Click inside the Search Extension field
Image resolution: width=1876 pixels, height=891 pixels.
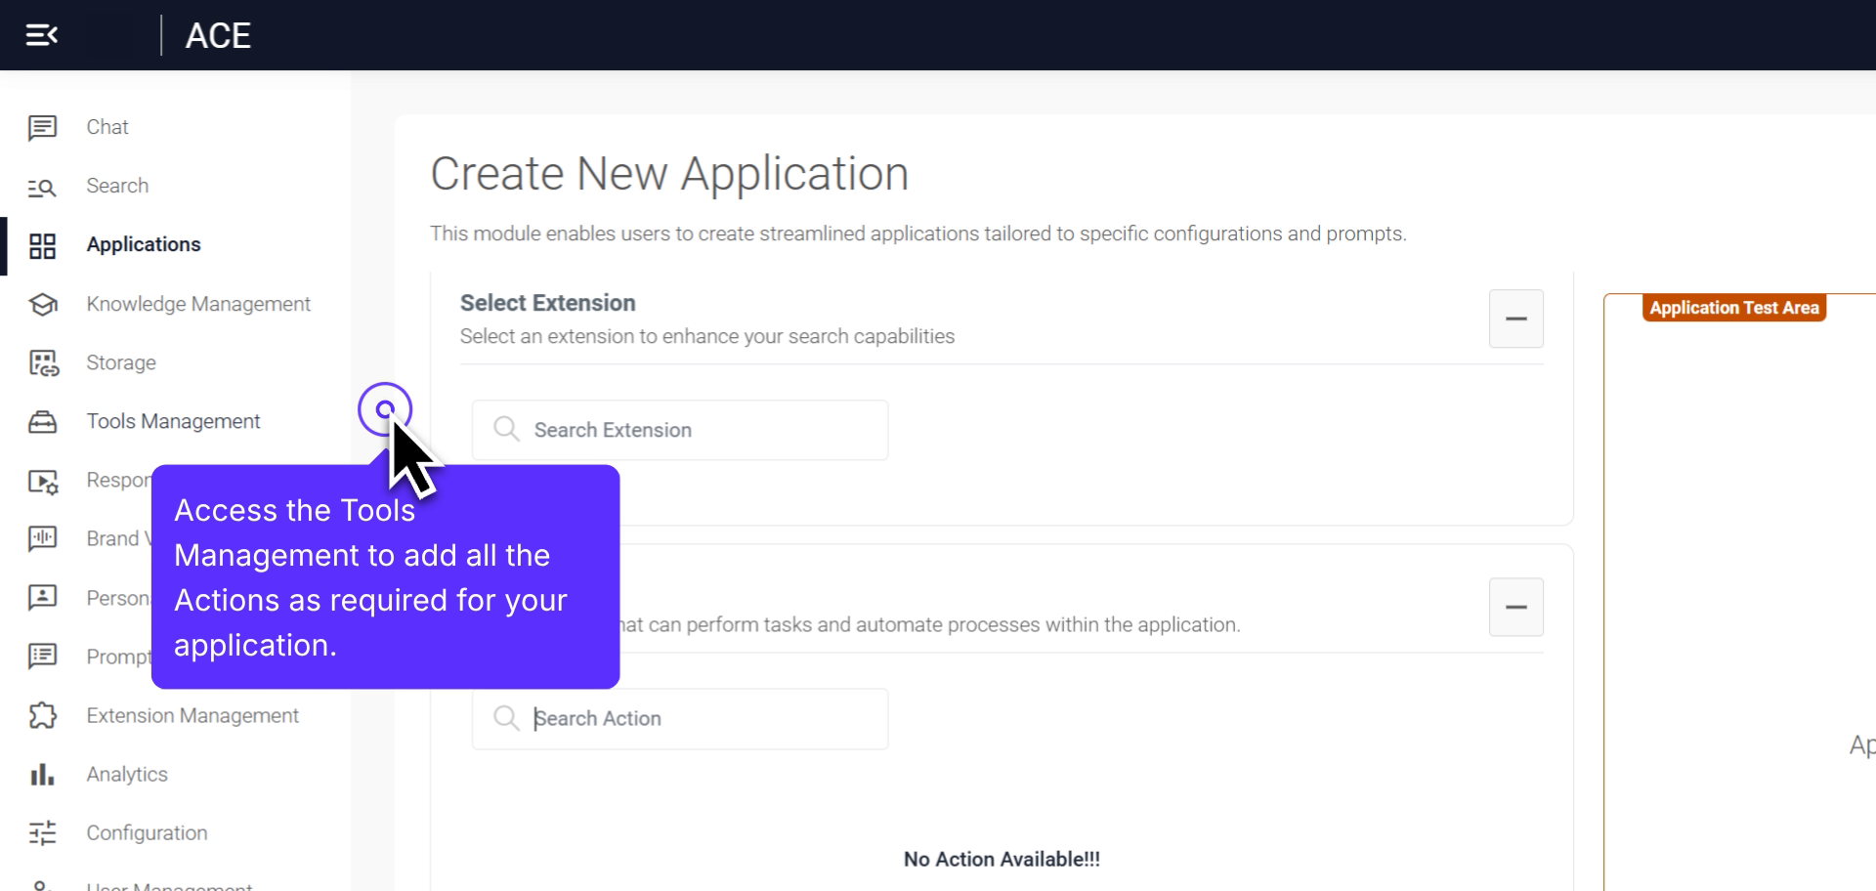click(681, 430)
